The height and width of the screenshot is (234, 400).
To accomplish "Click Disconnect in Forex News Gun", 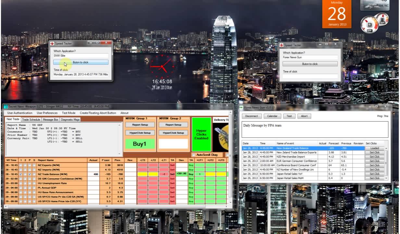I will [x=252, y=116].
